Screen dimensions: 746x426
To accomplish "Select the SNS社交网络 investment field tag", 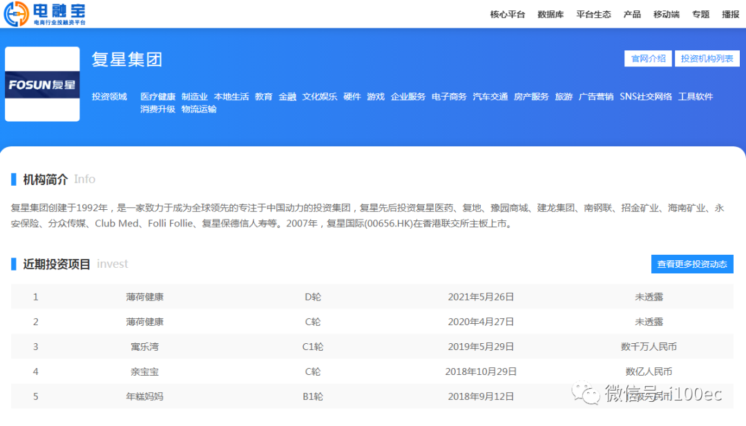I will click(646, 97).
